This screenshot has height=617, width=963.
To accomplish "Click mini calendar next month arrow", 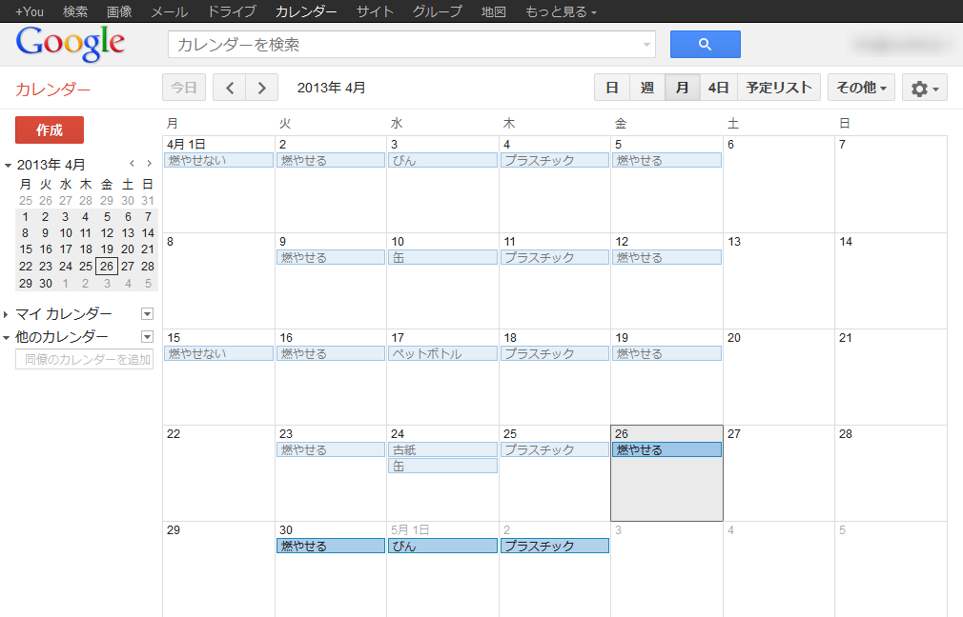I will (x=149, y=164).
